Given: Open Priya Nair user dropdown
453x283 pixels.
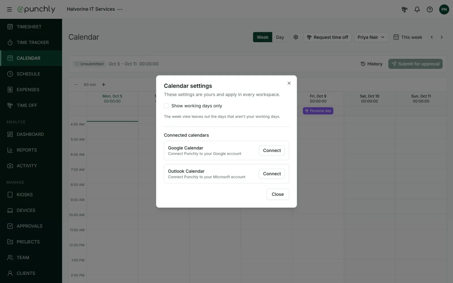Looking at the screenshot, I should click(x=371, y=37).
